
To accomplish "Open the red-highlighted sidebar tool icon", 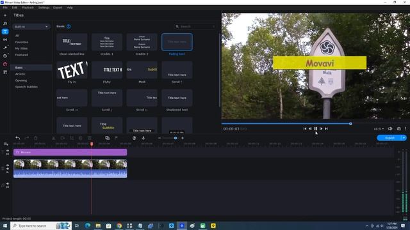I will click(5, 64).
